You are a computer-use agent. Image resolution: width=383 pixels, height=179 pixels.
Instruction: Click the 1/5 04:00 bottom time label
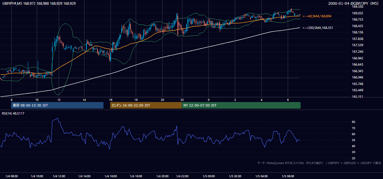tap(261, 176)
